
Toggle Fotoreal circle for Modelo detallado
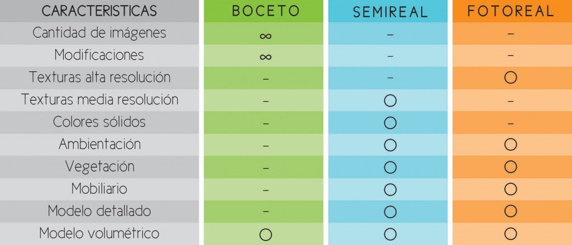coord(511,212)
